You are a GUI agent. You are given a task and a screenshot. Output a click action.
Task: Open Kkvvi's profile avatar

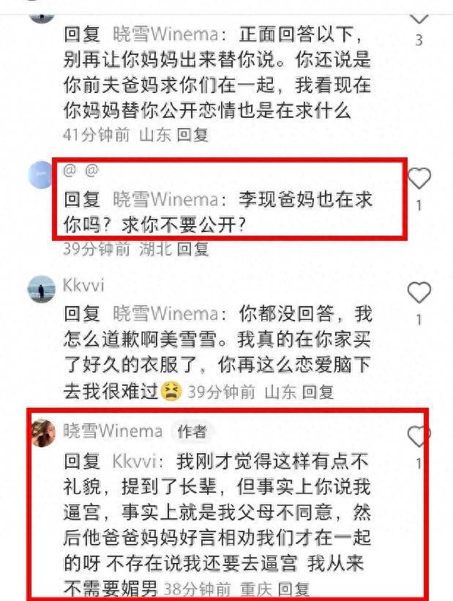42,288
